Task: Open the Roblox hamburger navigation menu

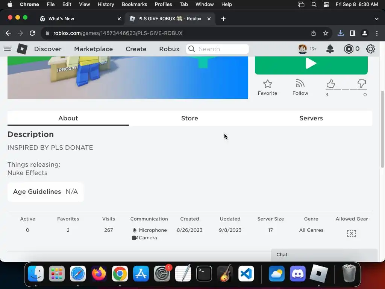Action: (x=8, y=49)
